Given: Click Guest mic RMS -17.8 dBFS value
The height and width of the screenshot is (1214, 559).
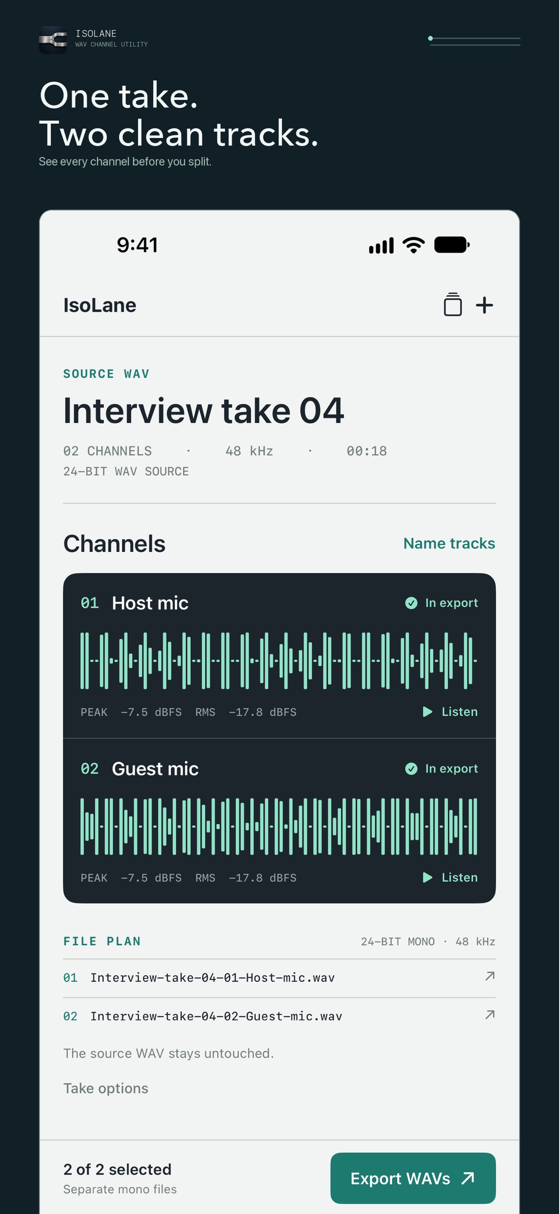Looking at the screenshot, I should point(246,878).
